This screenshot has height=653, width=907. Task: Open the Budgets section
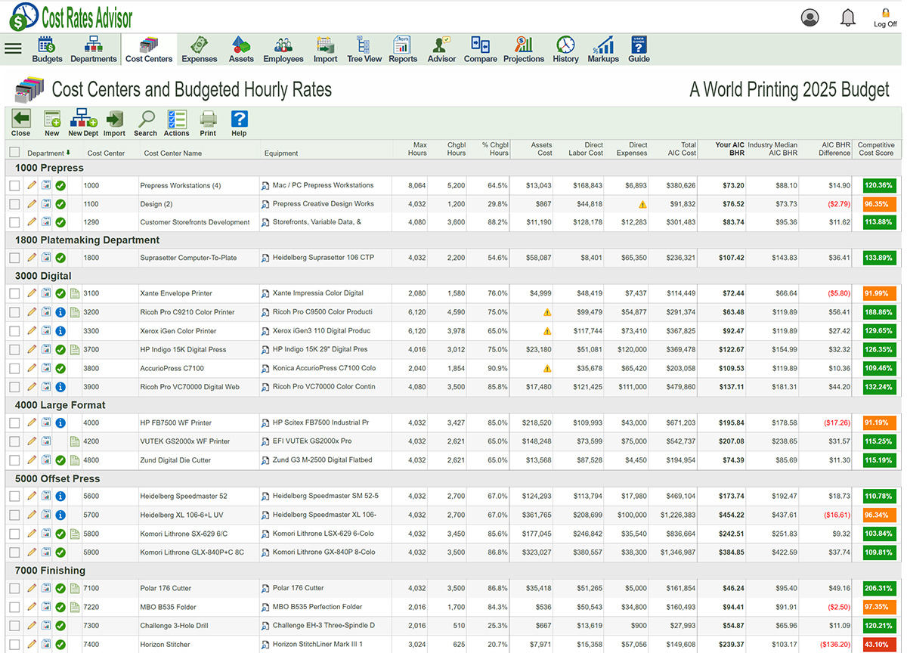(x=47, y=50)
